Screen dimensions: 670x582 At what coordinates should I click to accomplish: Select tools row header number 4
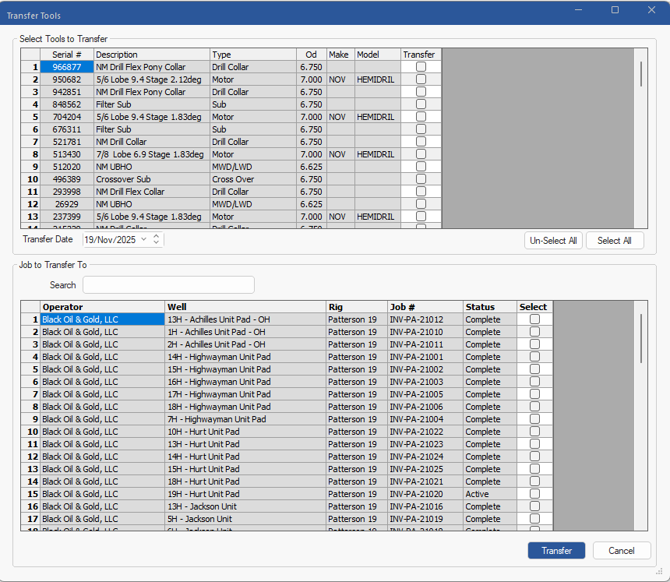pyautogui.click(x=30, y=104)
